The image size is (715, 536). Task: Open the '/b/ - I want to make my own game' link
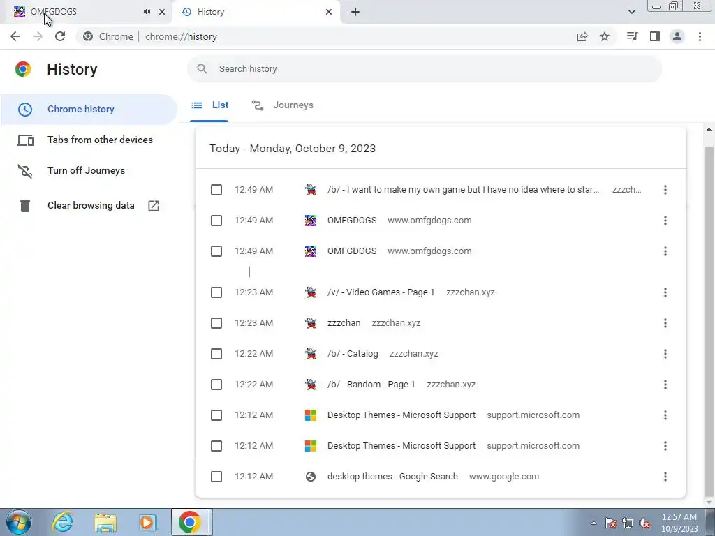point(463,190)
